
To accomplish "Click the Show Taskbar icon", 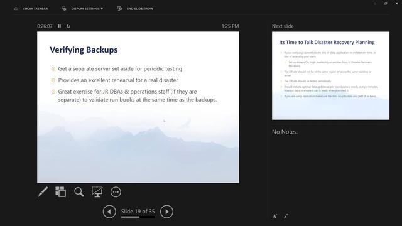I will coord(16,8).
